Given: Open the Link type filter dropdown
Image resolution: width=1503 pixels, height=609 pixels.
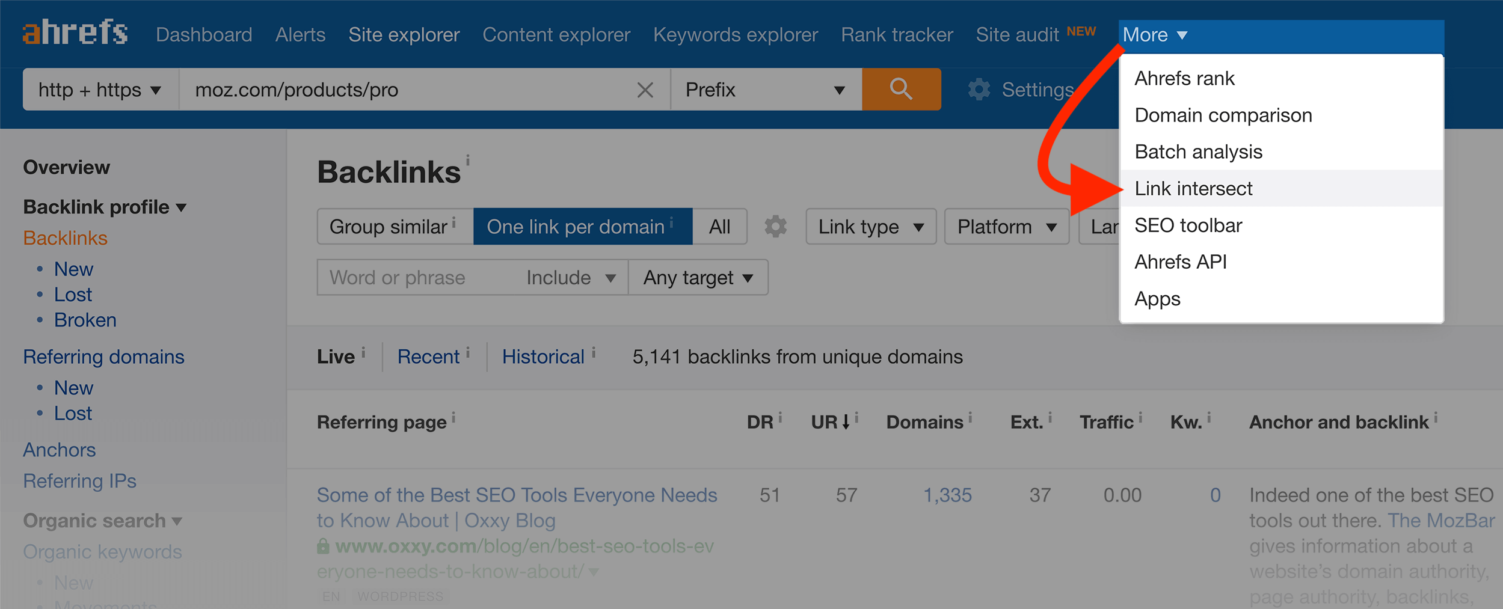Looking at the screenshot, I should point(871,227).
